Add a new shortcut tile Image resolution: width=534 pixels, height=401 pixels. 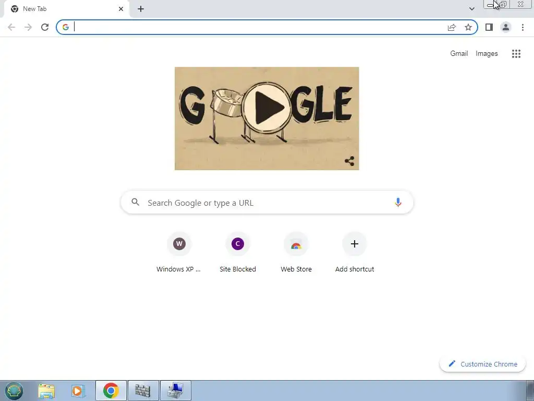pyautogui.click(x=355, y=253)
